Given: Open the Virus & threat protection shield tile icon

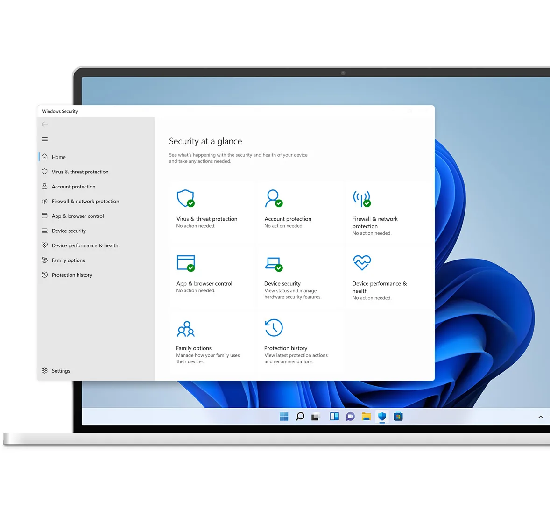Looking at the screenshot, I should (x=185, y=198).
